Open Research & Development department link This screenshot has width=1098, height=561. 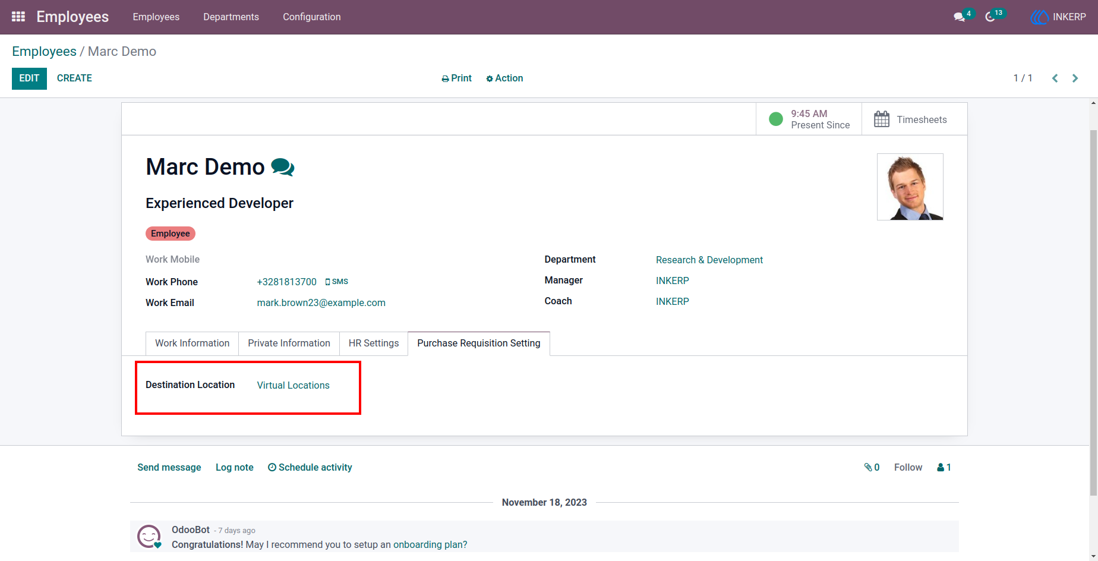tap(709, 260)
